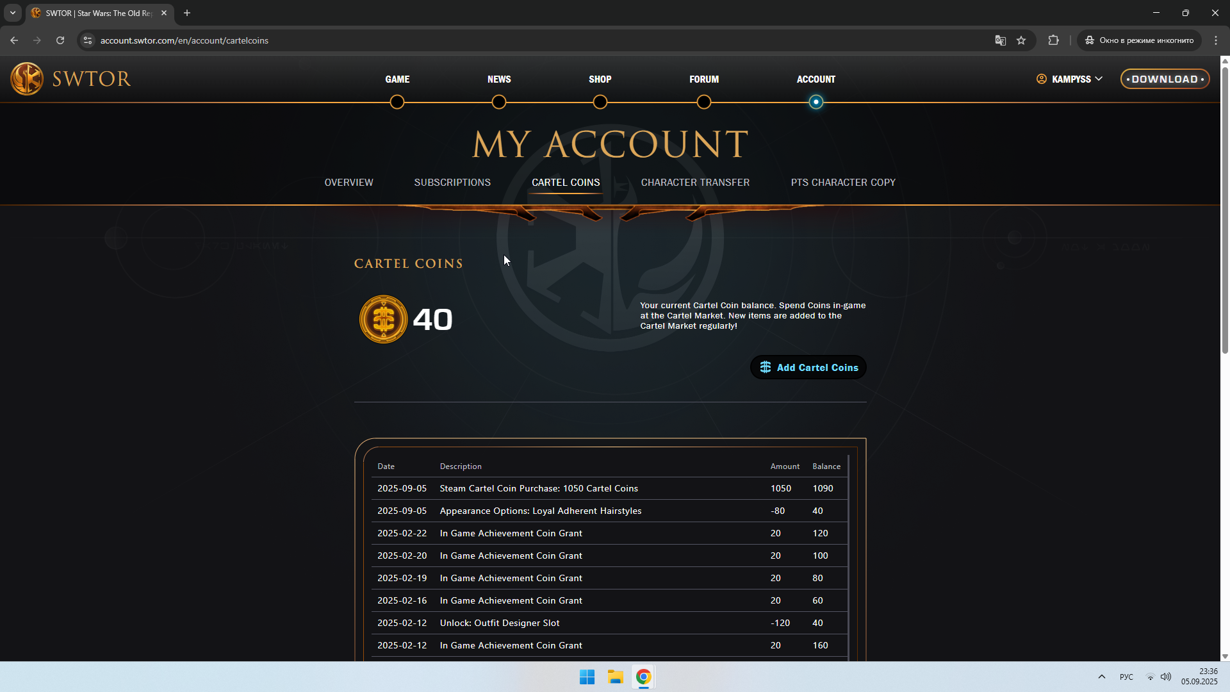Click the coin balance number 40
1230x692 pixels.
[432, 319]
